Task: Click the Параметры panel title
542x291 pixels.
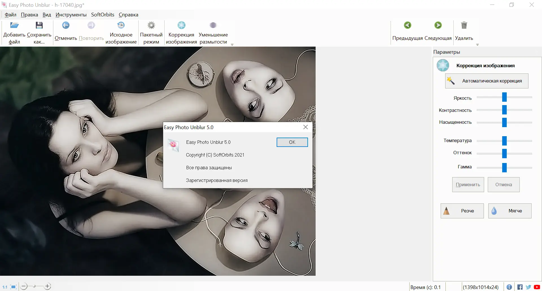Action: (447, 52)
